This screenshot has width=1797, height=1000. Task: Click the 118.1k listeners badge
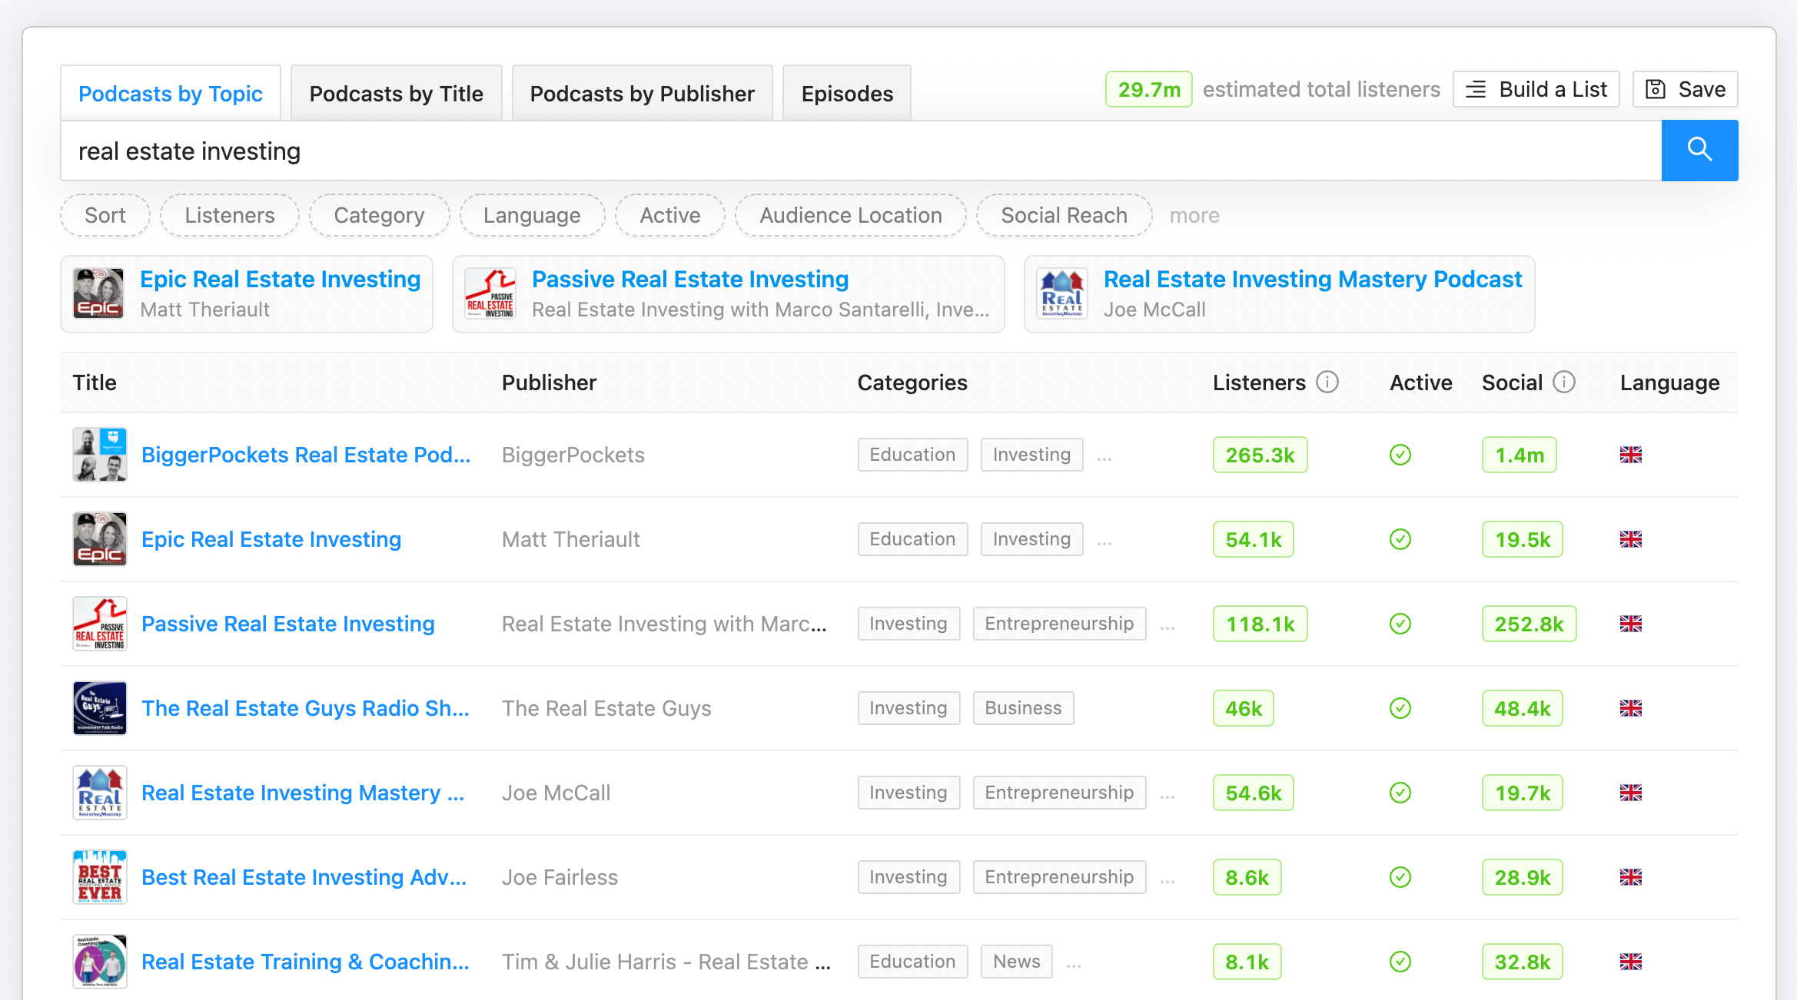1260,624
